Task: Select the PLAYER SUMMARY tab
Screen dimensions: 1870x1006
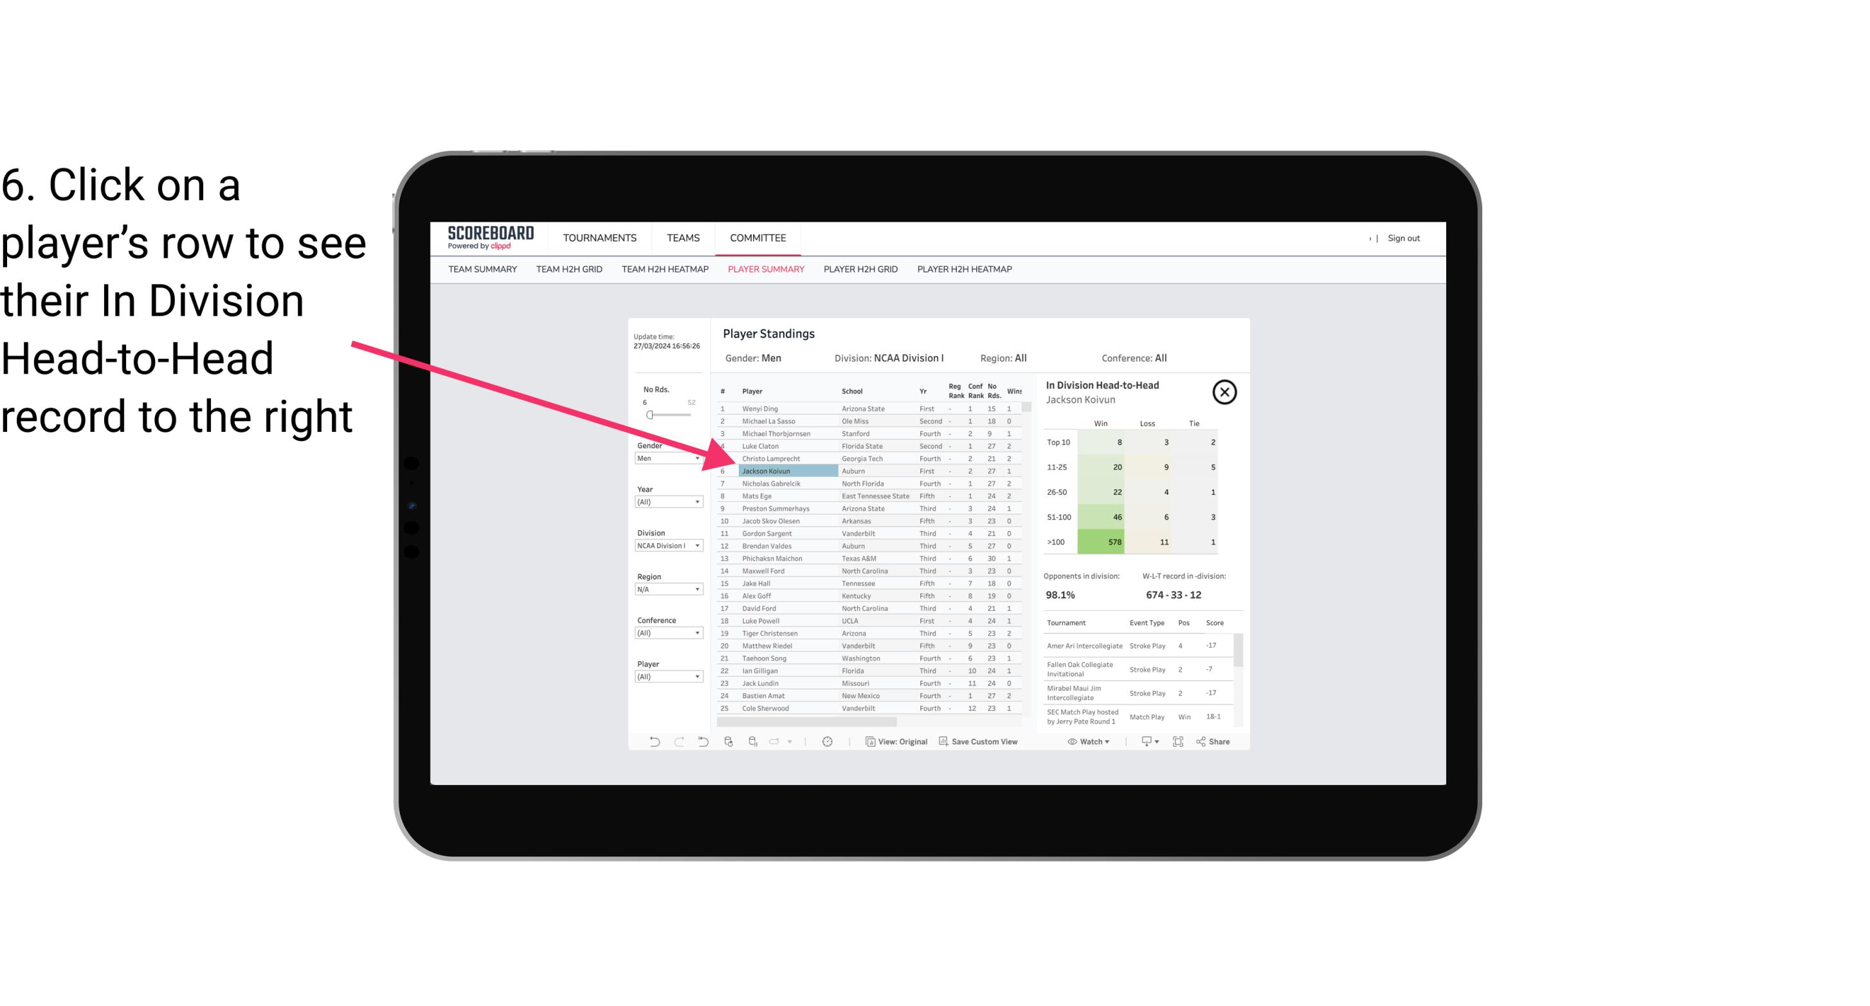Action: point(763,270)
